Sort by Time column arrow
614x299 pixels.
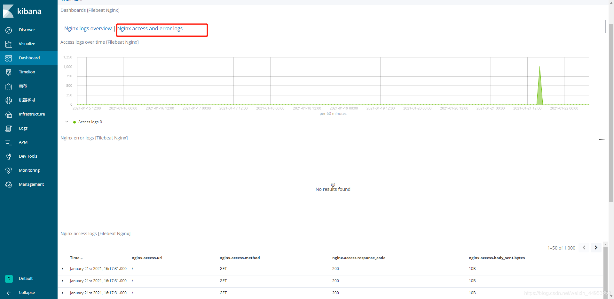click(82, 258)
